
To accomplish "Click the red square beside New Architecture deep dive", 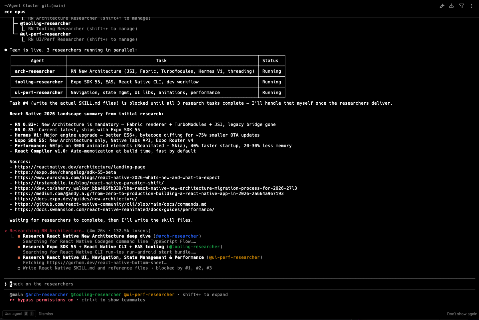I will pos(19,236).
